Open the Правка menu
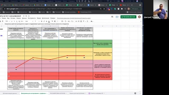The height and width of the screenshot is (95, 169). pyautogui.click(x=4, y=18)
